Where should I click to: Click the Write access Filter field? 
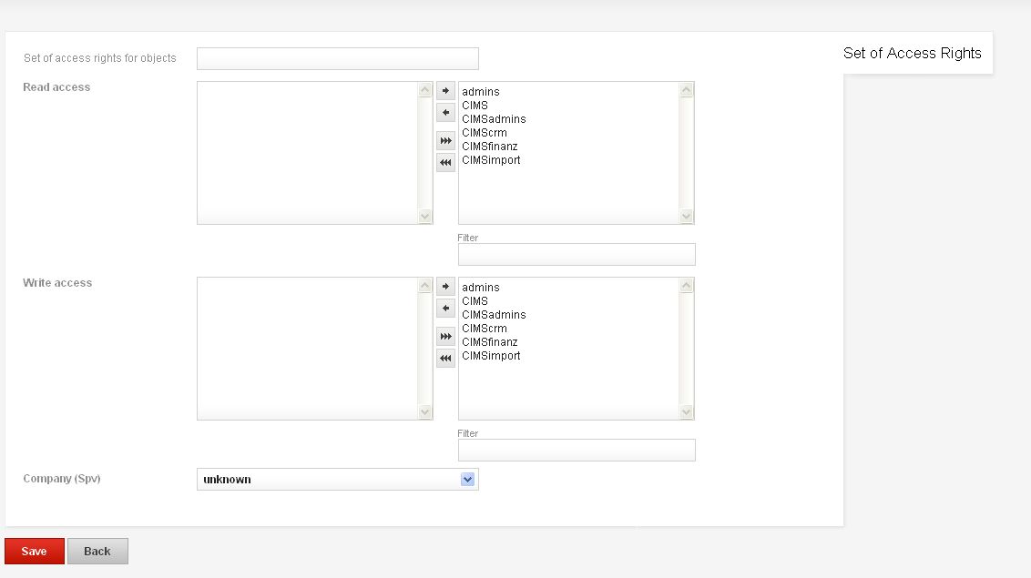577,451
